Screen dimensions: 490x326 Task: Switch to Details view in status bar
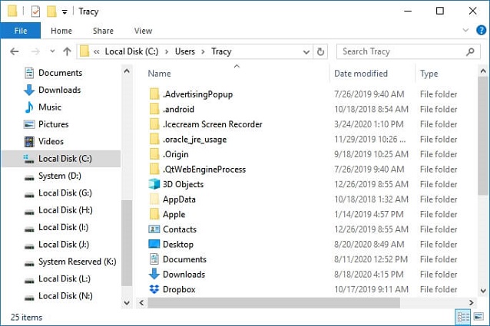tap(463, 318)
